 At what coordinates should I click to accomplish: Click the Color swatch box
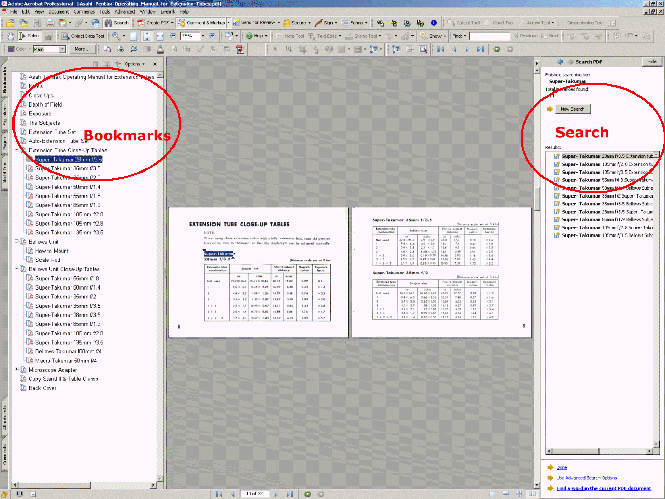[x=11, y=49]
